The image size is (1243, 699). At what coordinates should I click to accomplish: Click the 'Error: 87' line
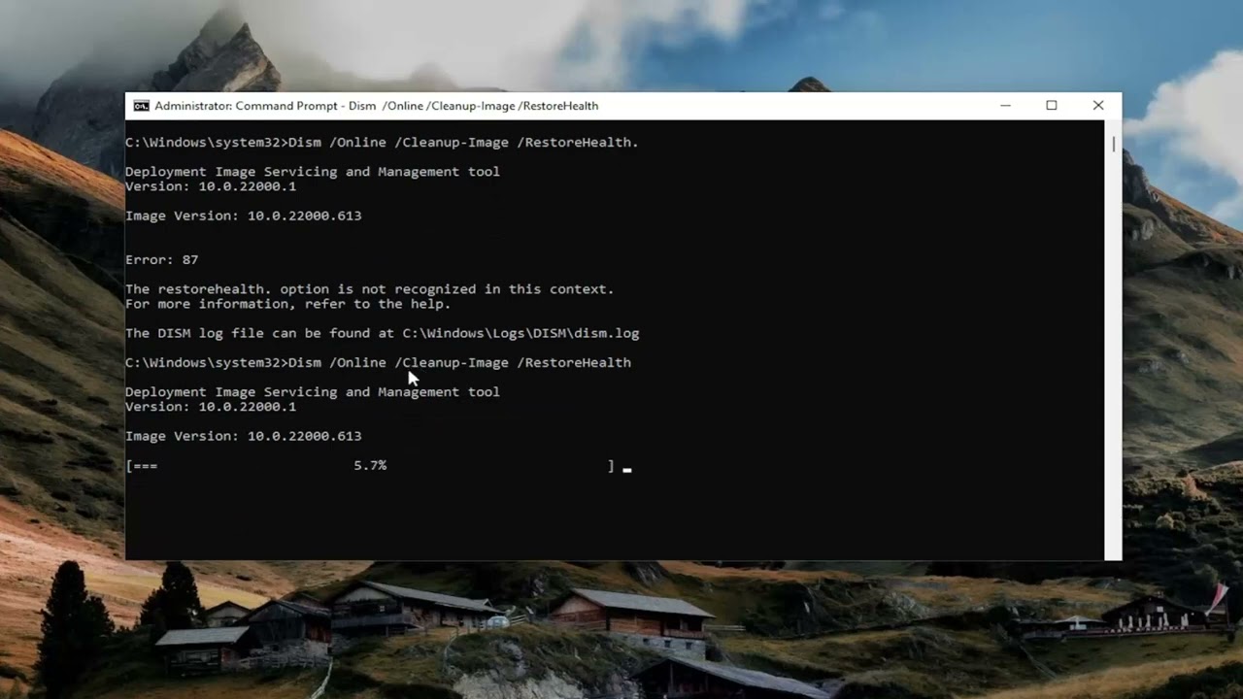[162, 260]
